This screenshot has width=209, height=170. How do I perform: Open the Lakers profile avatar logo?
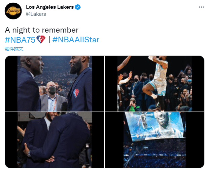tap(13, 11)
